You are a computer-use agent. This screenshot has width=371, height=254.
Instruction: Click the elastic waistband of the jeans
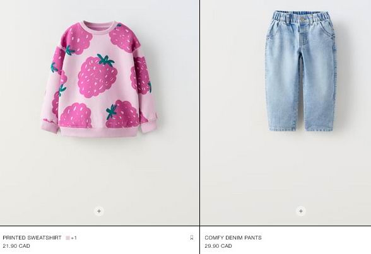tap(301, 16)
